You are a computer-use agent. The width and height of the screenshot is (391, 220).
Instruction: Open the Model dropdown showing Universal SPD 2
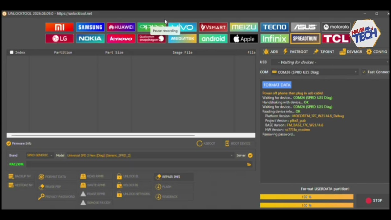pyautogui.click(x=150, y=155)
